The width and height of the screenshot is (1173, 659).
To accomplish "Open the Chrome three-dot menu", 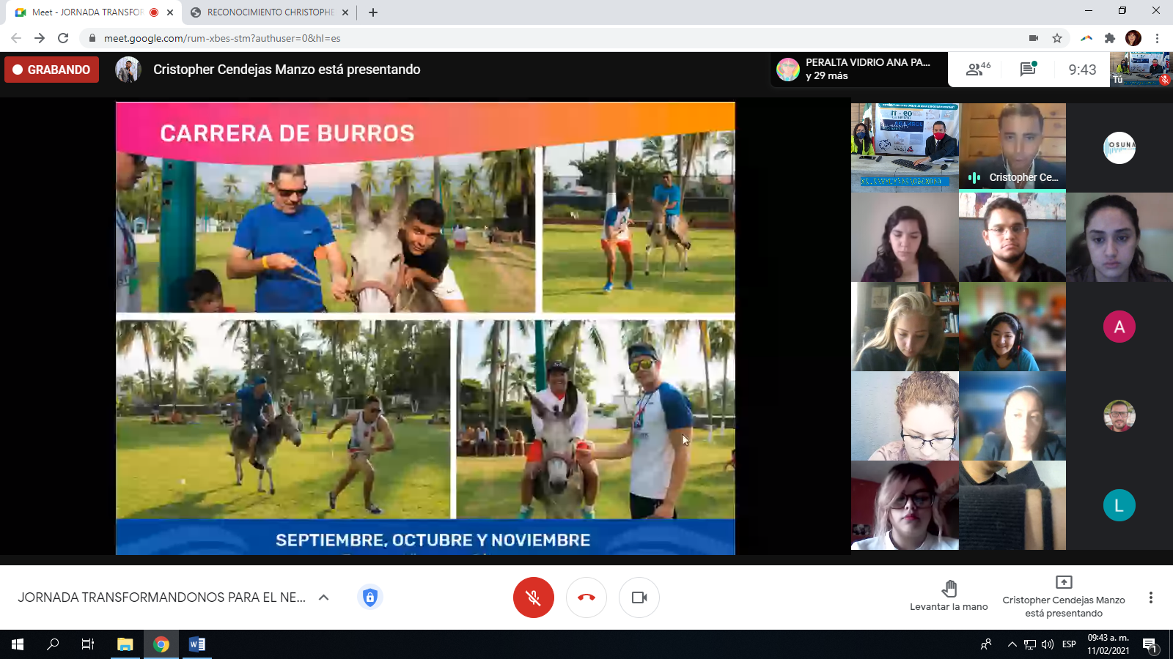I will 1157,38.
